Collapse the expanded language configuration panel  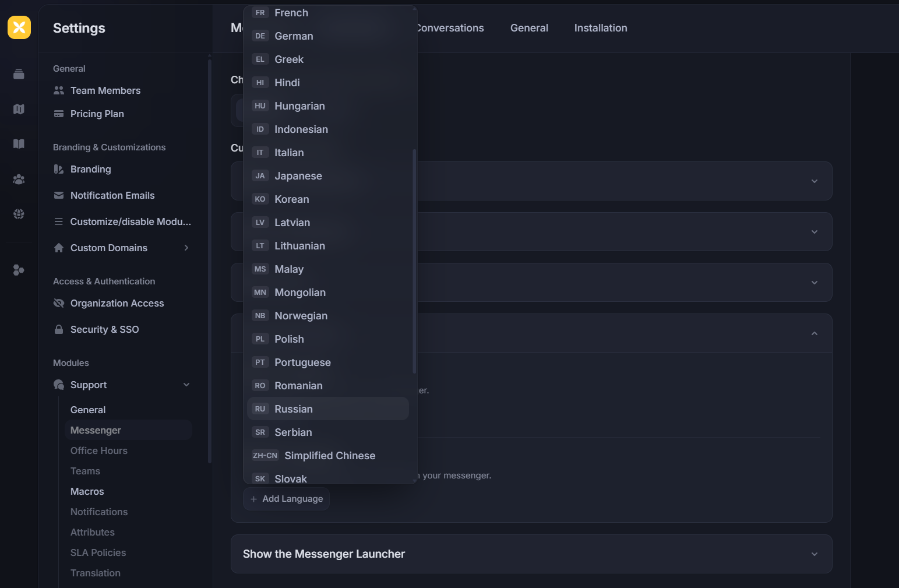point(814,333)
